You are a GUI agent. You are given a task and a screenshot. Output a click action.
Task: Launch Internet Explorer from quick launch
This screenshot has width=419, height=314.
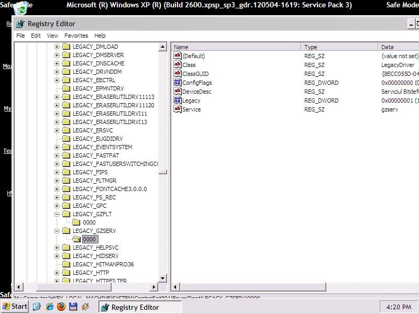(49, 307)
